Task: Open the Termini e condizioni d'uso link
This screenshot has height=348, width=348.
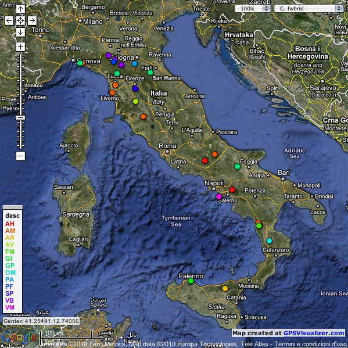Action: tap(311, 345)
